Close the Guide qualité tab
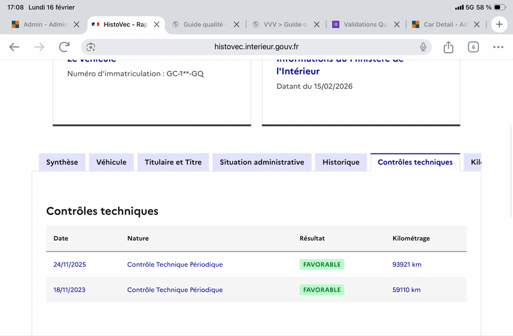 coord(236,24)
